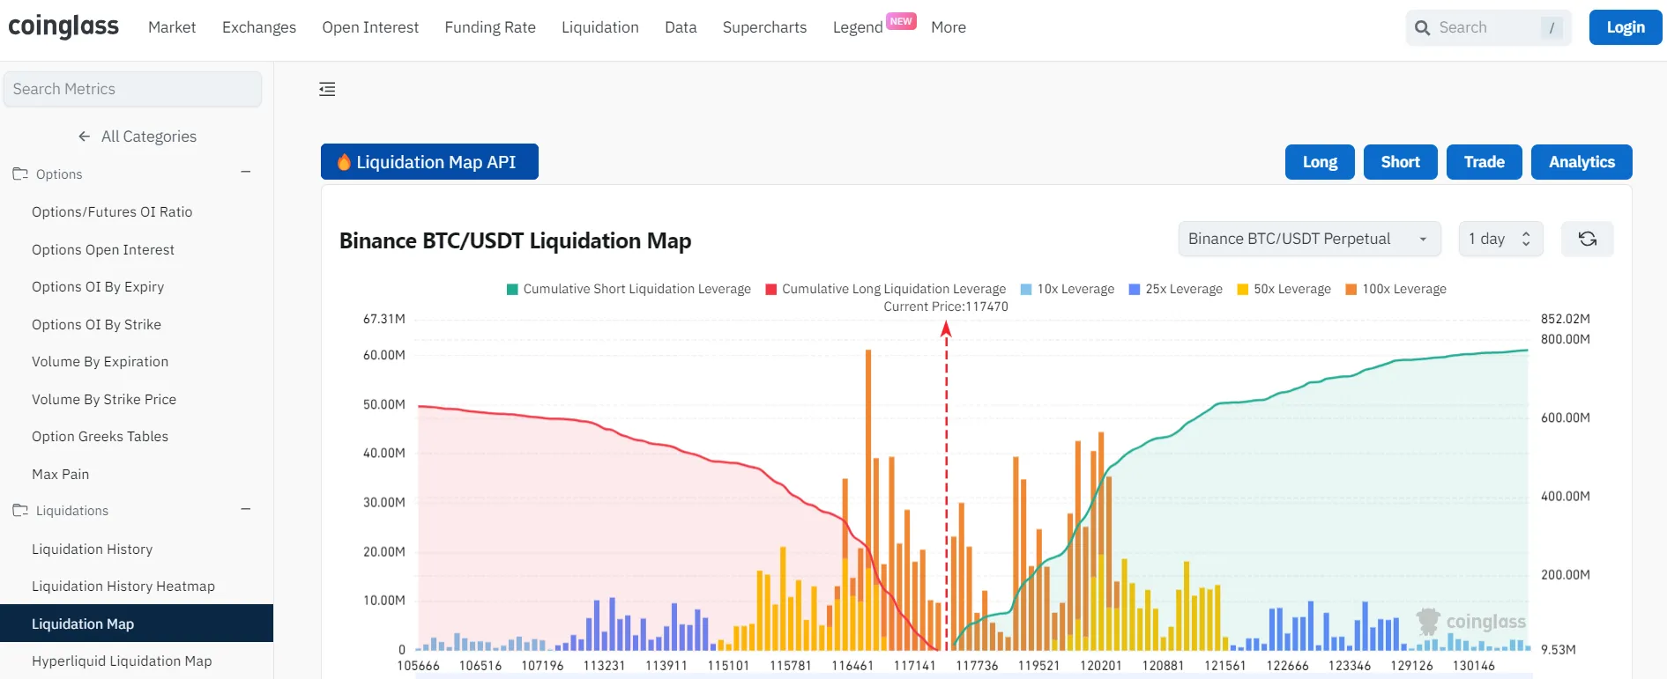Image resolution: width=1667 pixels, height=679 pixels.
Task: Click the Liquidation Map API button
Action: pos(429,162)
